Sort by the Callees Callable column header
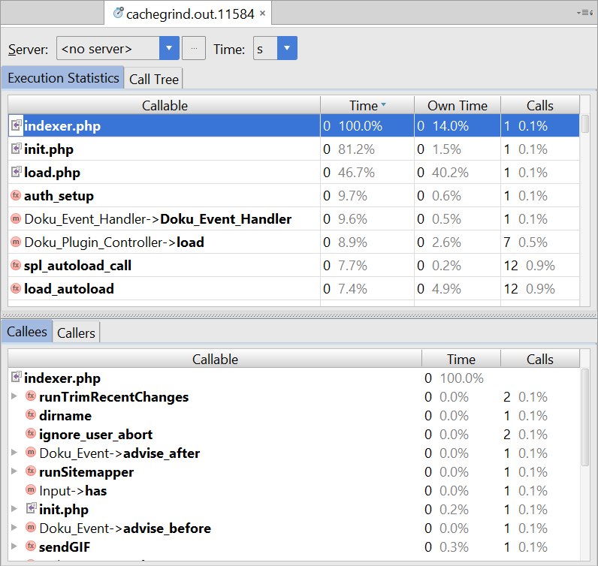The height and width of the screenshot is (566, 598). pyautogui.click(x=215, y=359)
